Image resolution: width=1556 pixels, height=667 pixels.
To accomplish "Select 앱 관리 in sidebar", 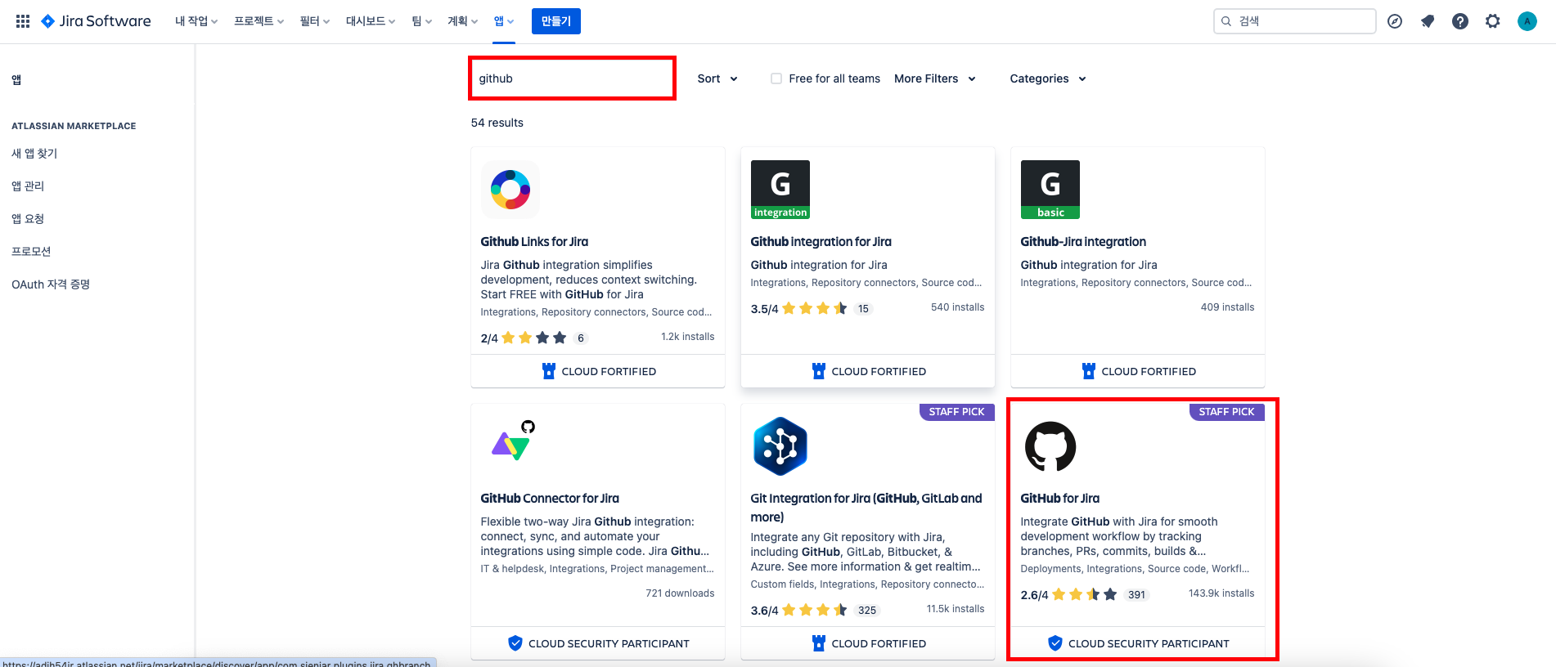I will click(x=28, y=186).
